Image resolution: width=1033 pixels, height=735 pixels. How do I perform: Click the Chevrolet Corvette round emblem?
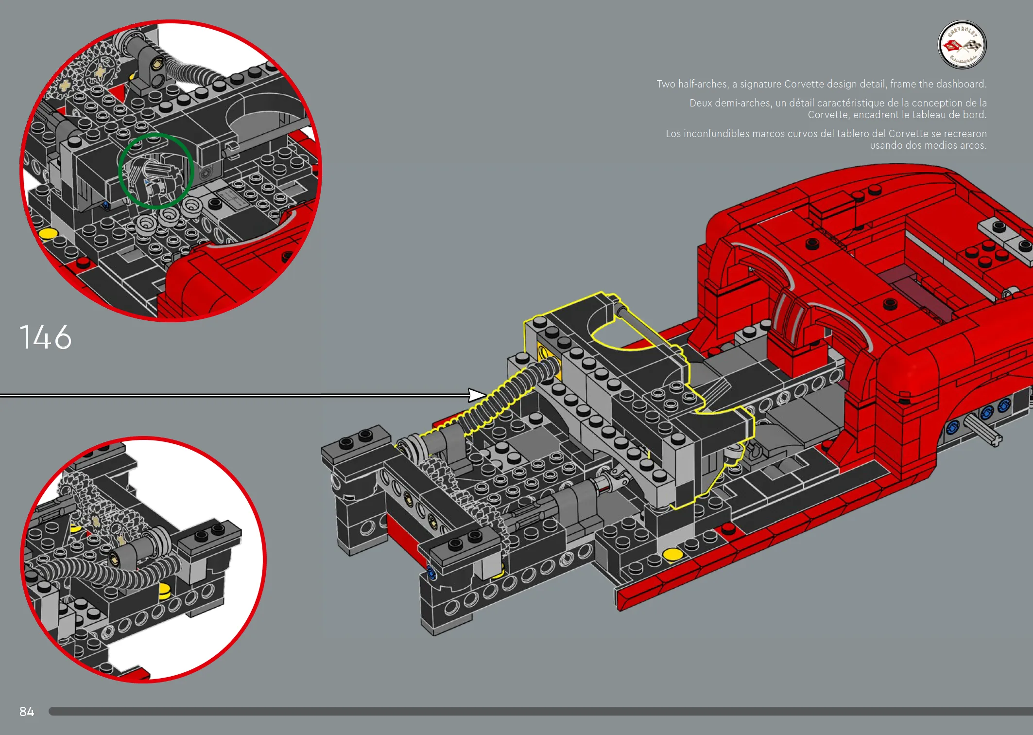[x=962, y=45]
